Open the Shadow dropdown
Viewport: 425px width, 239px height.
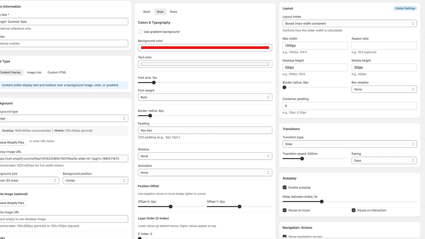(x=205, y=156)
